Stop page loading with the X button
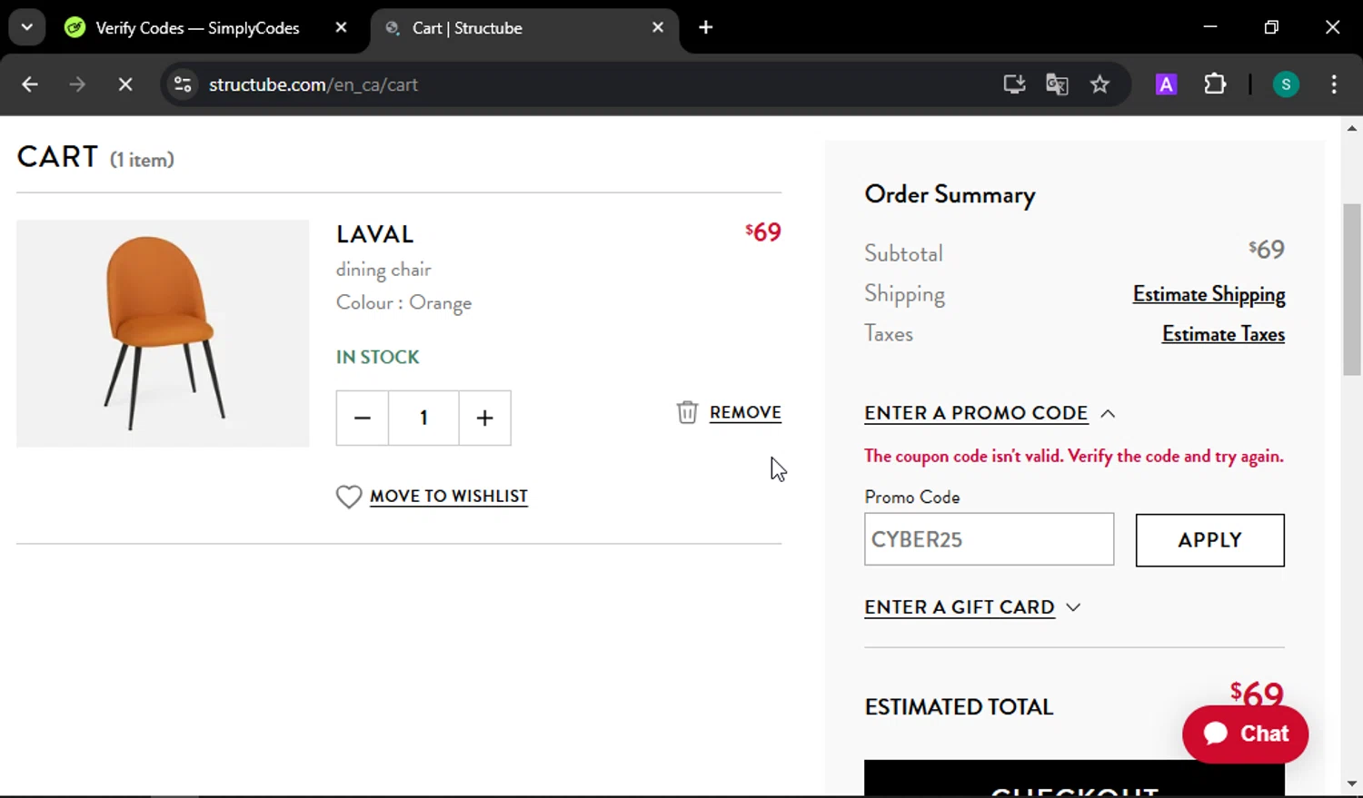Viewport: 1363px width, 798px height. [x=125, y=84]
